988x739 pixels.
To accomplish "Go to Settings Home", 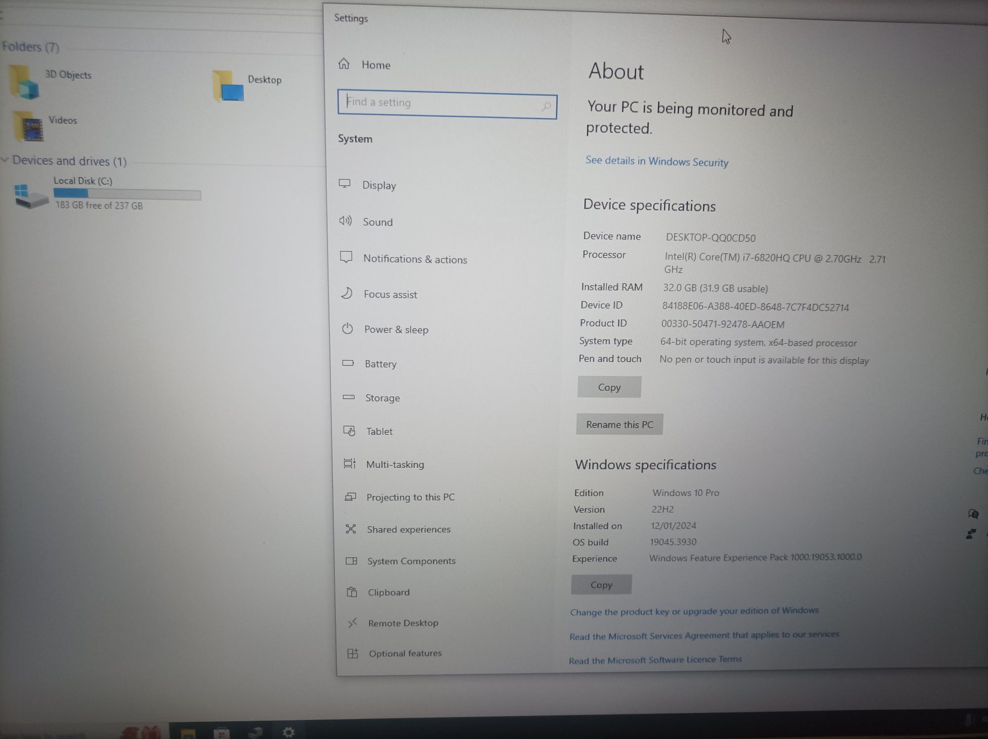I will click(x=366, y=65).
